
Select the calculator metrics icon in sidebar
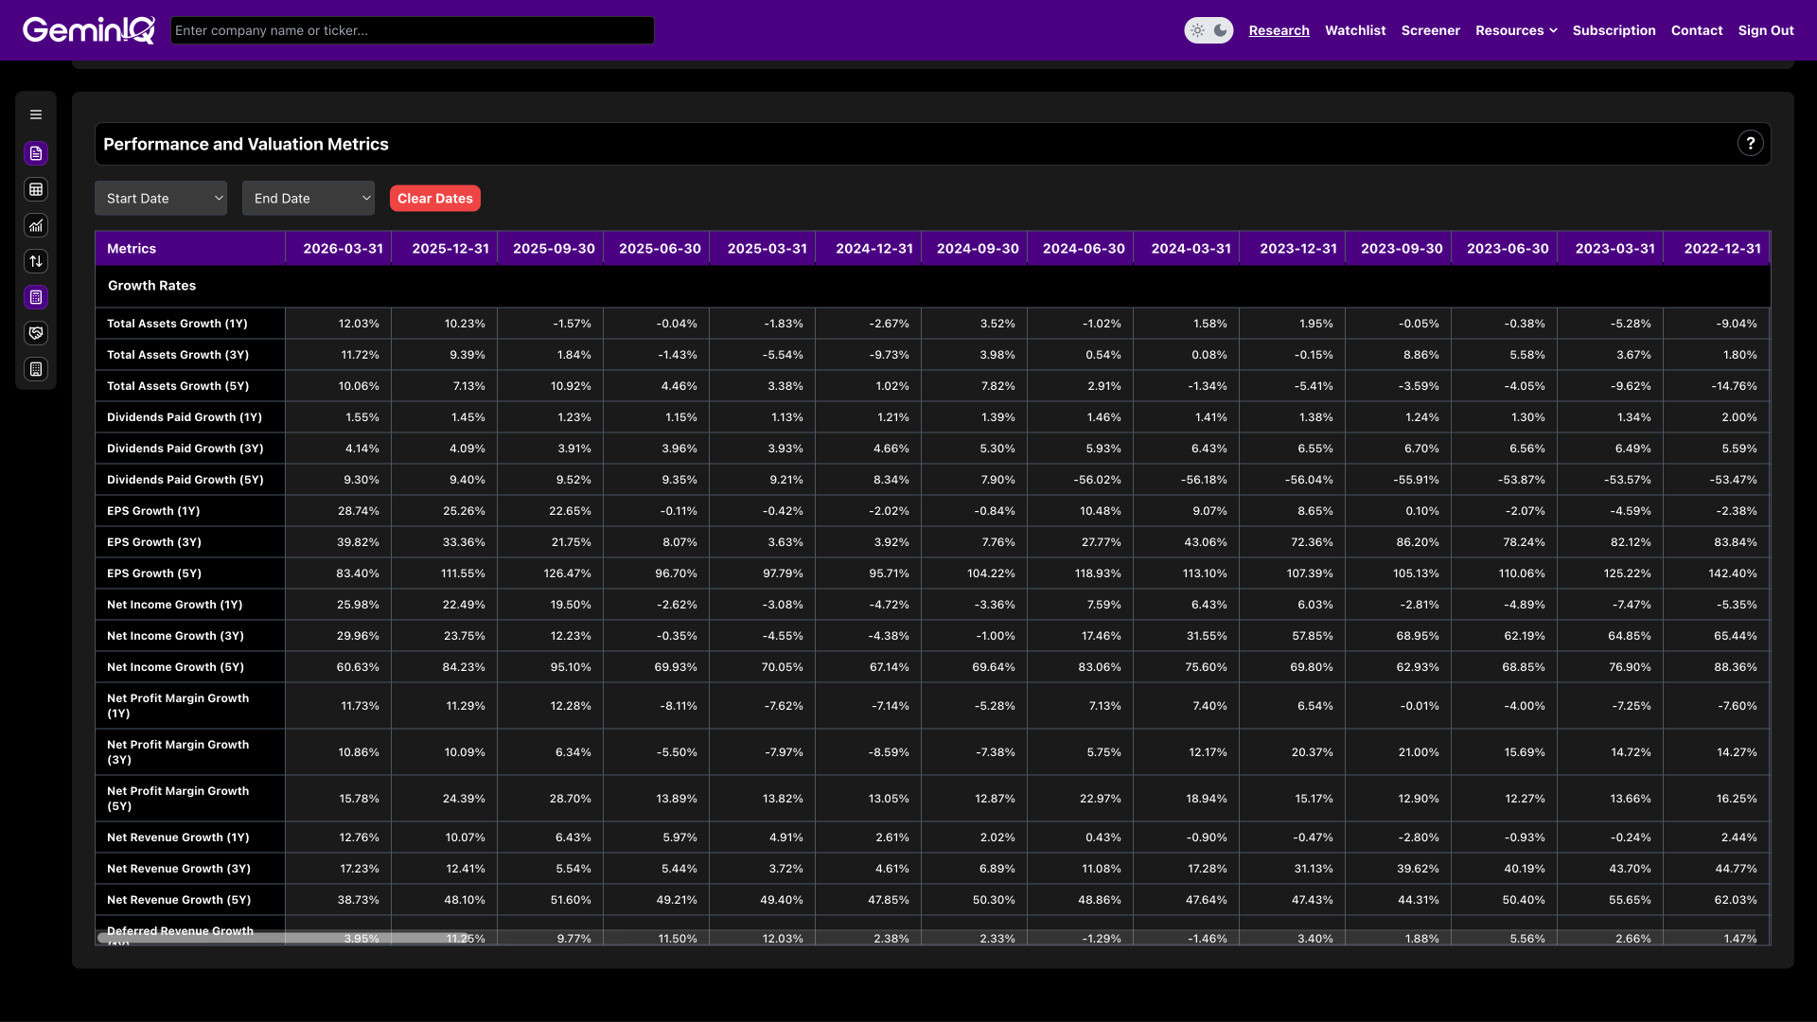(36, 297)
